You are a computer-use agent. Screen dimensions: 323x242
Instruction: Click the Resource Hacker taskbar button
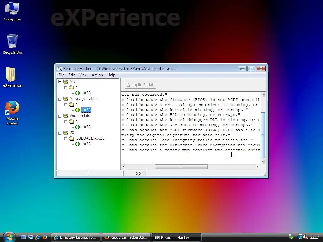(x=177, y=238)
